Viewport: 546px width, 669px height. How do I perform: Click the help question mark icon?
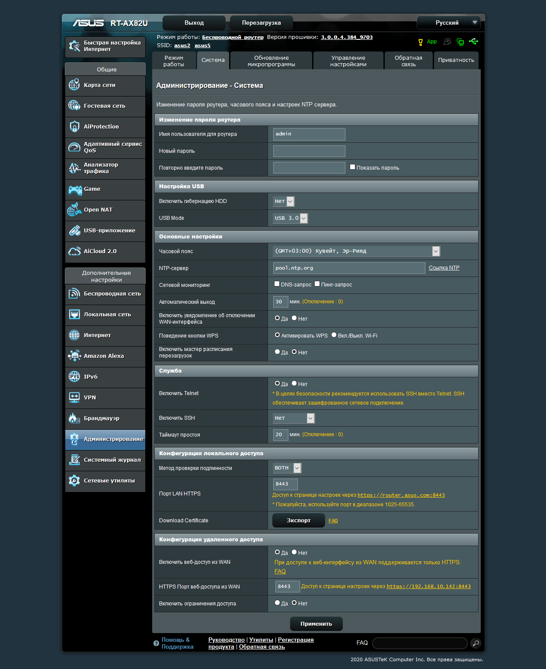[156, 643]
